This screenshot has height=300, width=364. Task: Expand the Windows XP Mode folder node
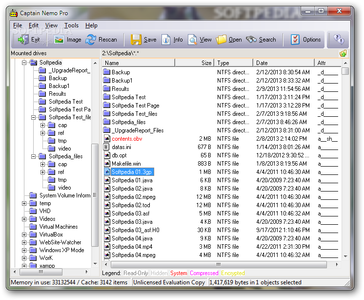pyautogui.click(x=24, y=250)
